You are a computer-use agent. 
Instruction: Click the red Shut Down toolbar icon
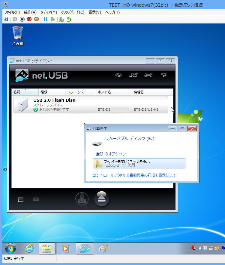click(29, 19)
